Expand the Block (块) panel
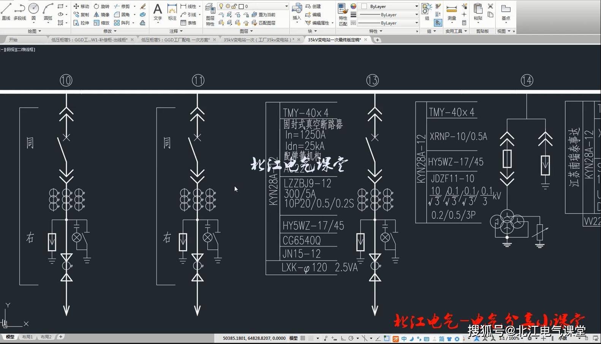The image size is (601, 344). click(x=312, y=31)
